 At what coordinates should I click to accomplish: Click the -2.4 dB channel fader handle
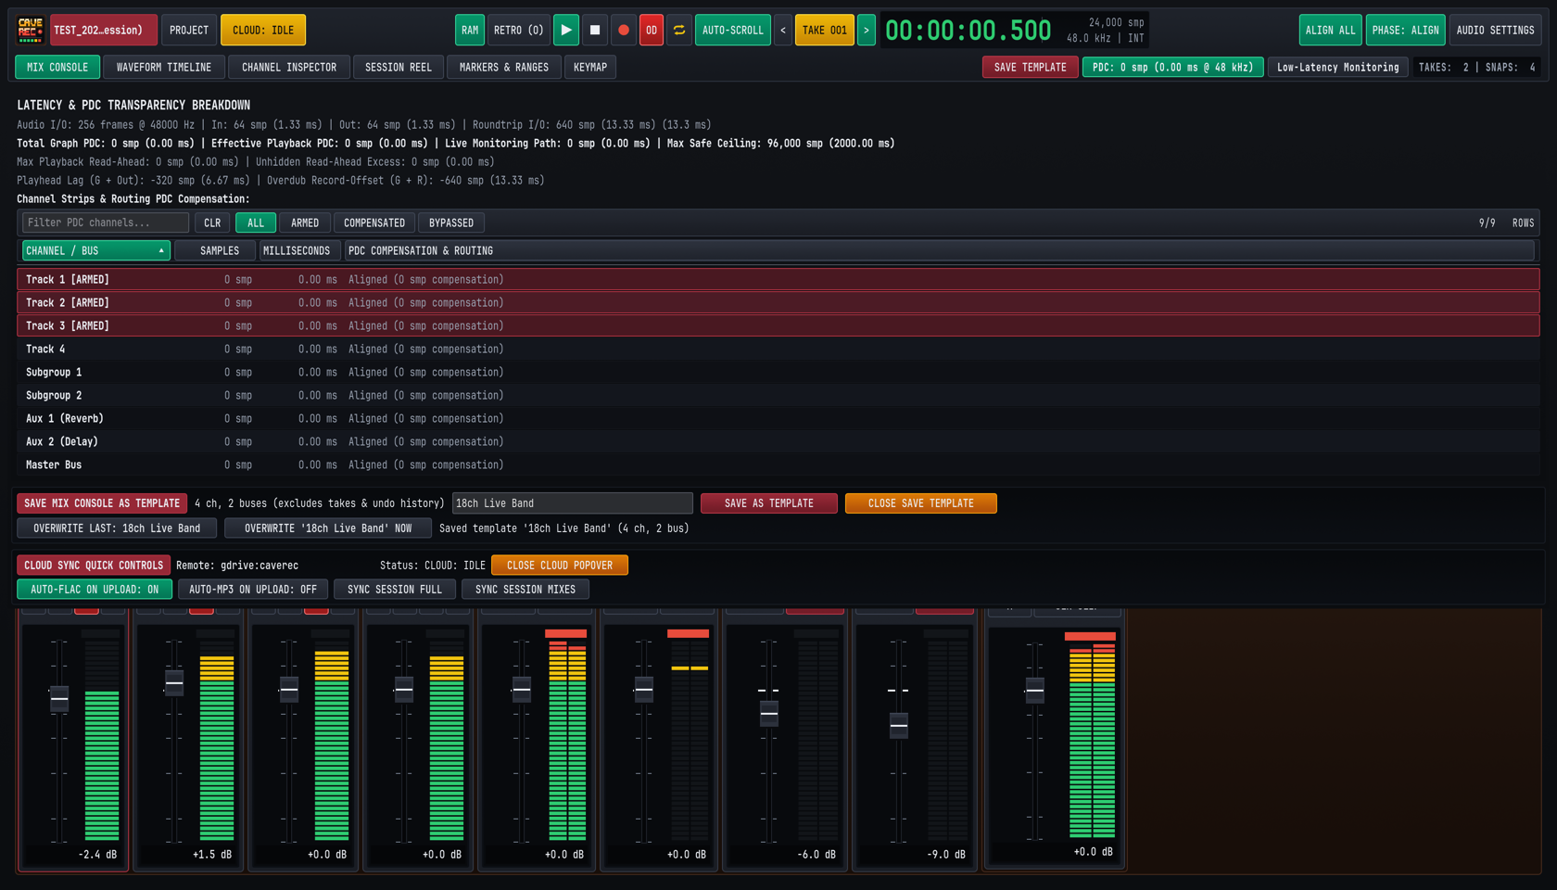[59, 698]
